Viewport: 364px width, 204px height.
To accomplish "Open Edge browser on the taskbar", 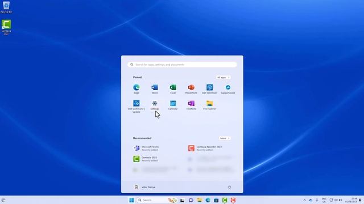I will [x=208, y=200].
